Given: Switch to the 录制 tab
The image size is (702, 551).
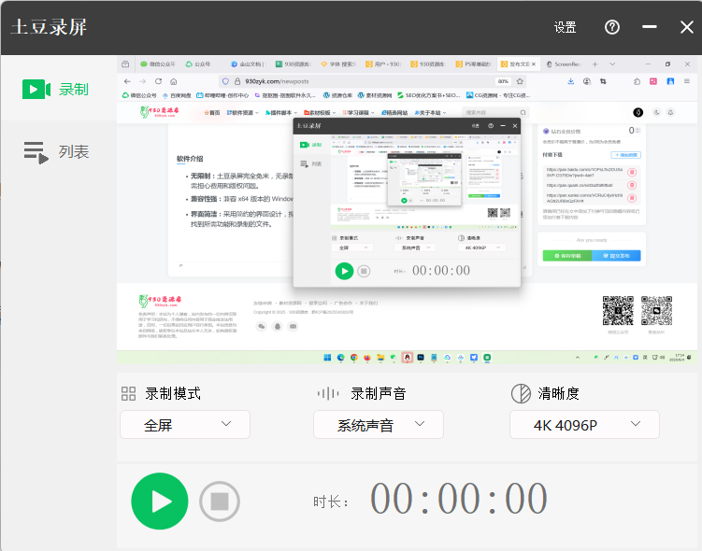Looking at the screenshot, I should pos(58,89).
